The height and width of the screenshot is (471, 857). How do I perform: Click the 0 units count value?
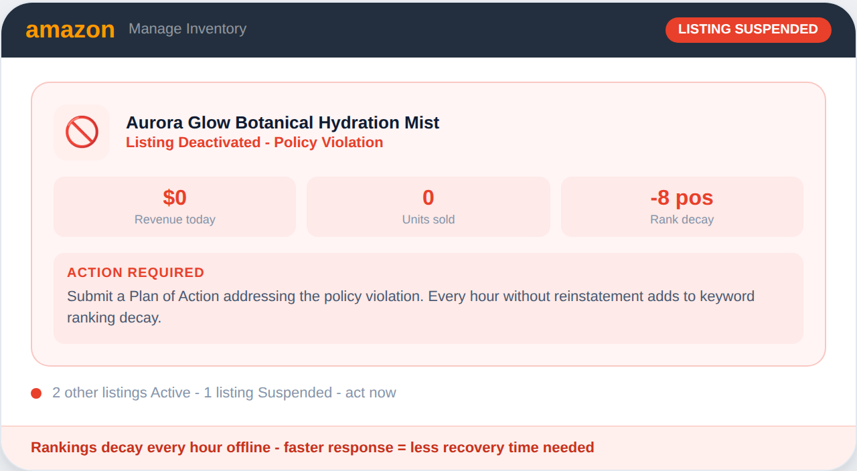(428, 198)
